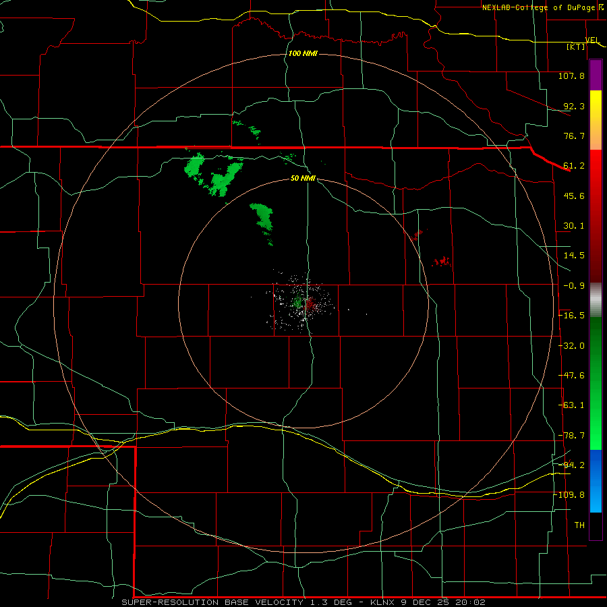Select the -78.7 scale label
607x607 pixels.
coord(571,436)
